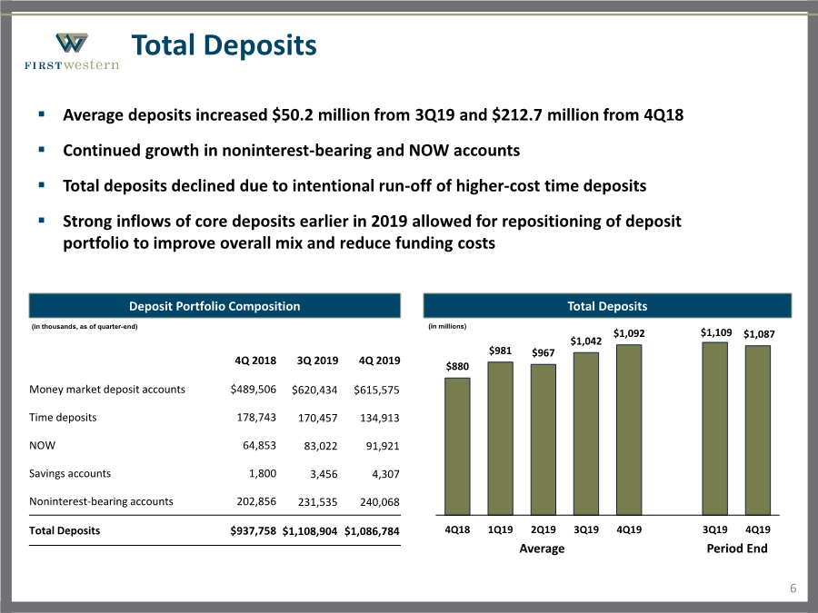
Task: Click the noninterest-bearing value 202,856
Action: point(256,501)
